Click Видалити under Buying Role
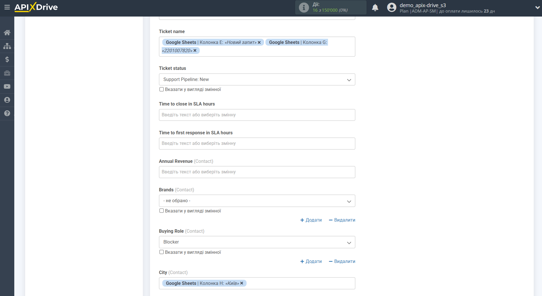542x296 pixels. (342, 261)
